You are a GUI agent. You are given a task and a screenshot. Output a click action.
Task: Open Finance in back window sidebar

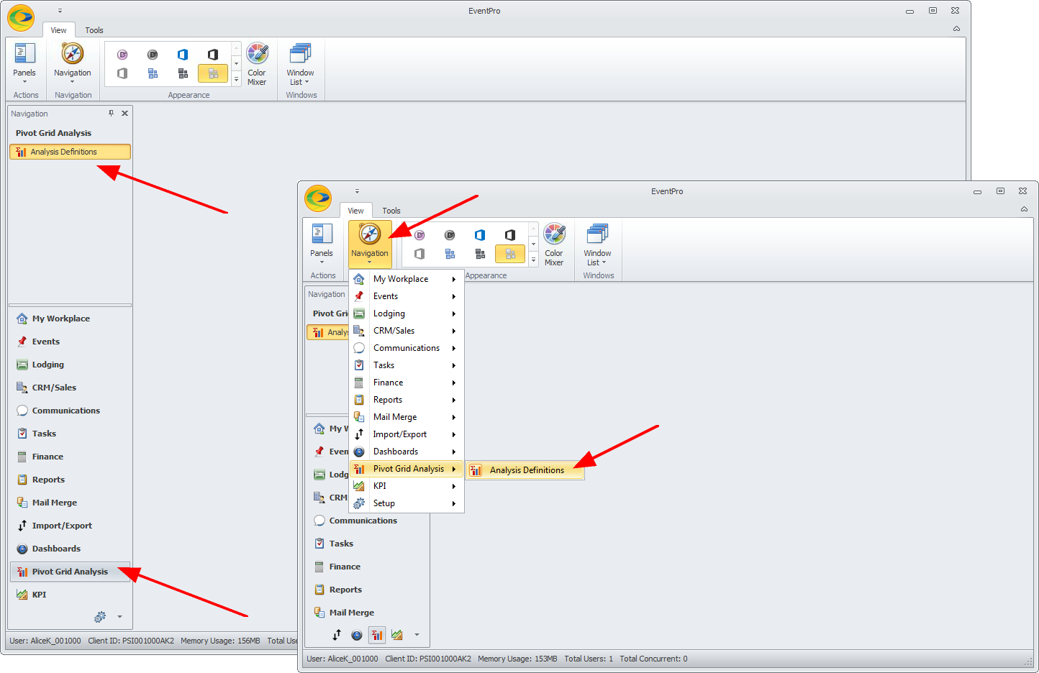click(70, 457)
